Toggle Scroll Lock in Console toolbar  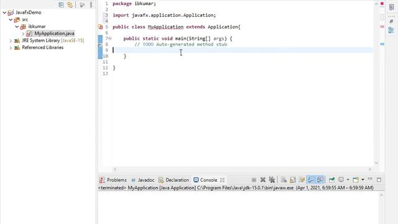click(x=293, y=180)
